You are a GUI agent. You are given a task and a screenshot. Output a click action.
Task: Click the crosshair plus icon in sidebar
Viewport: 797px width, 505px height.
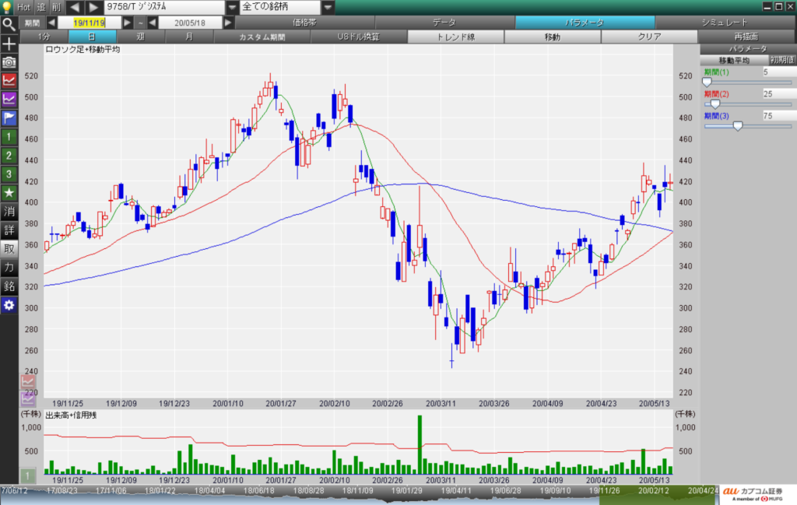[x=9, y=42]
